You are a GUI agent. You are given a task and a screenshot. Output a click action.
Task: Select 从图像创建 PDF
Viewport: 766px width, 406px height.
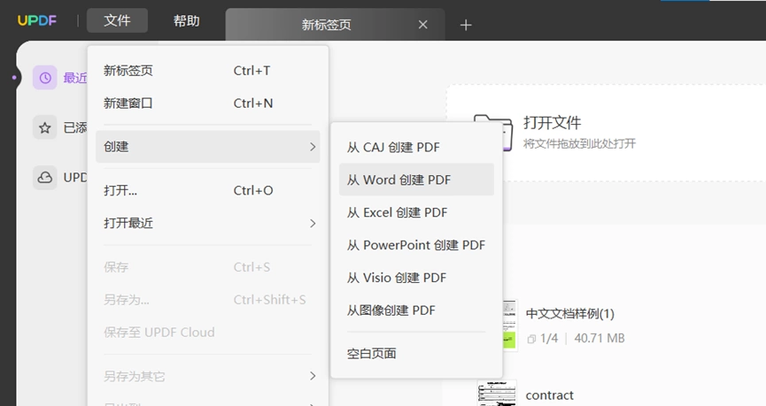click(416, 310)
